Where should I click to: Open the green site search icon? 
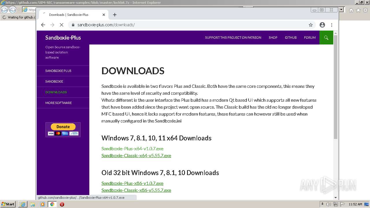[x=326, y=38]
